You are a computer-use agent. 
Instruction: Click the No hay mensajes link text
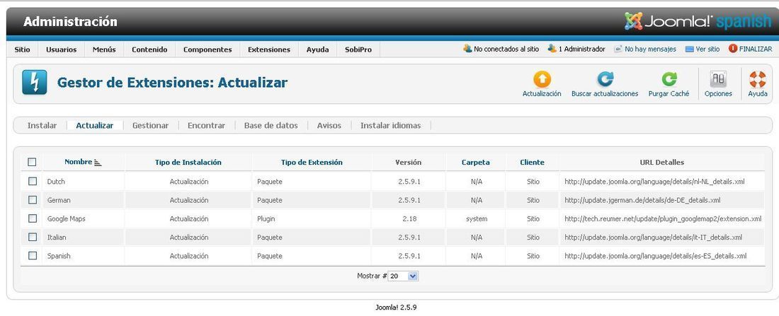(x=650, y=49)
